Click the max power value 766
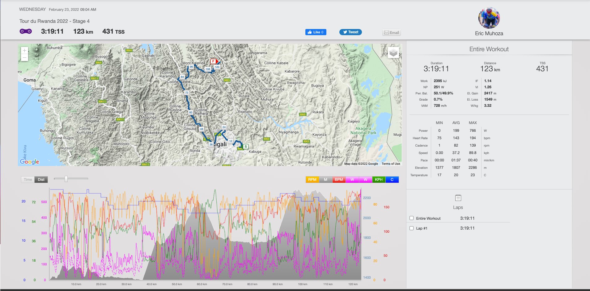 pos(473,131)
